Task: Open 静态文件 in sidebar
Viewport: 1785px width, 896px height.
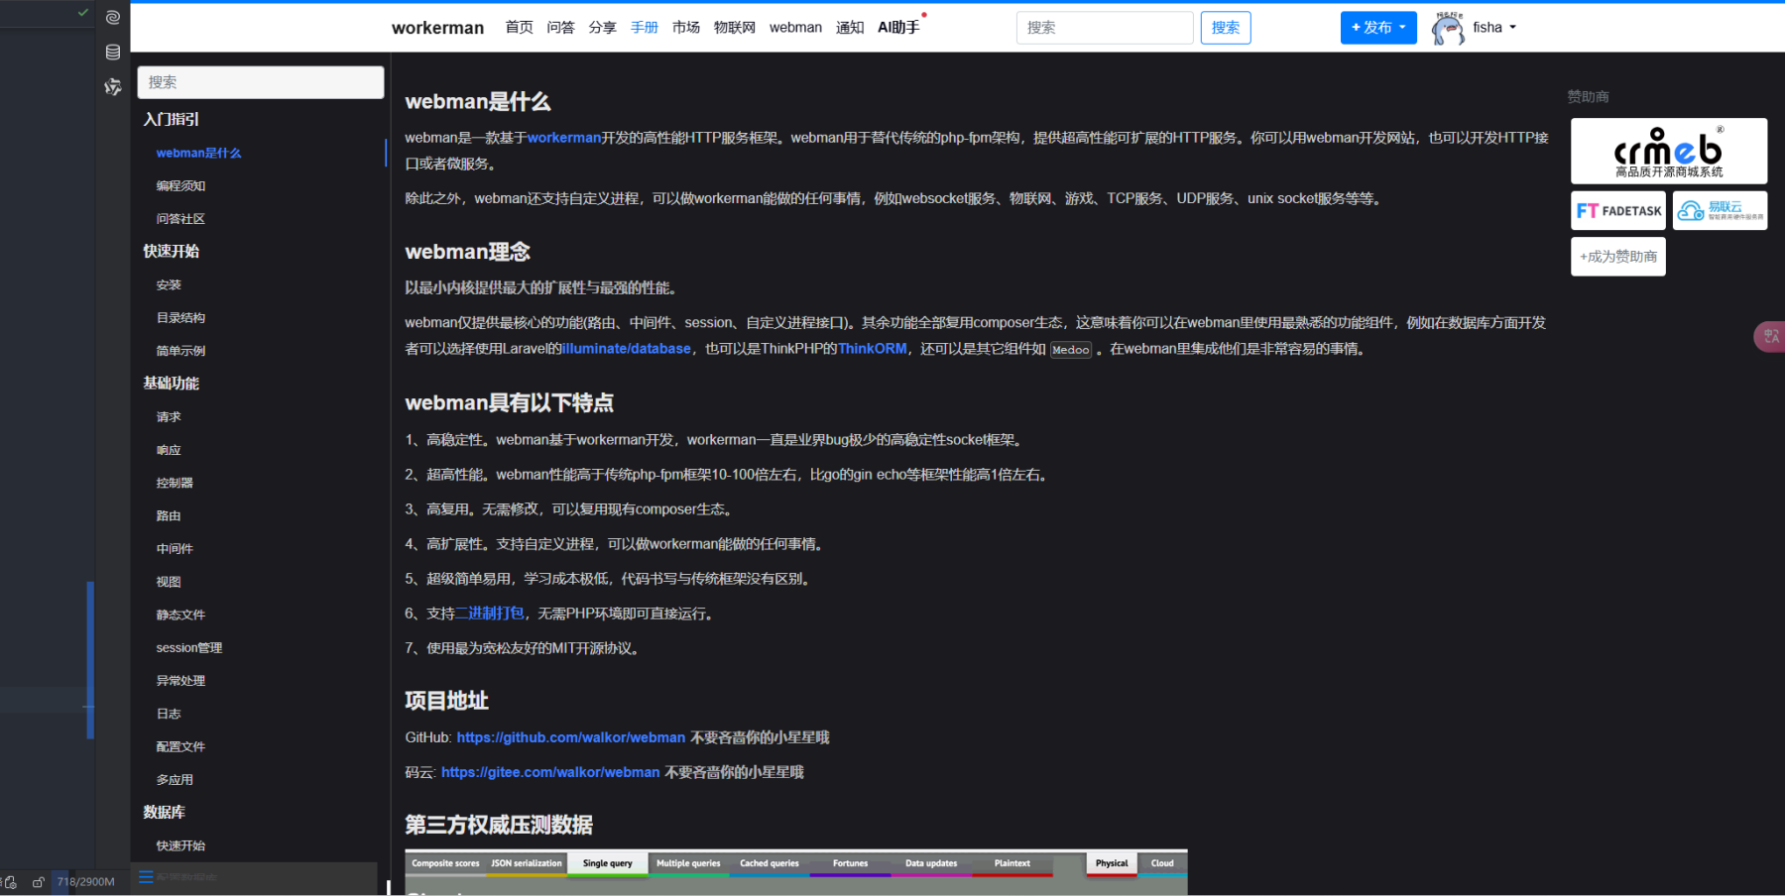Action: 180,615
